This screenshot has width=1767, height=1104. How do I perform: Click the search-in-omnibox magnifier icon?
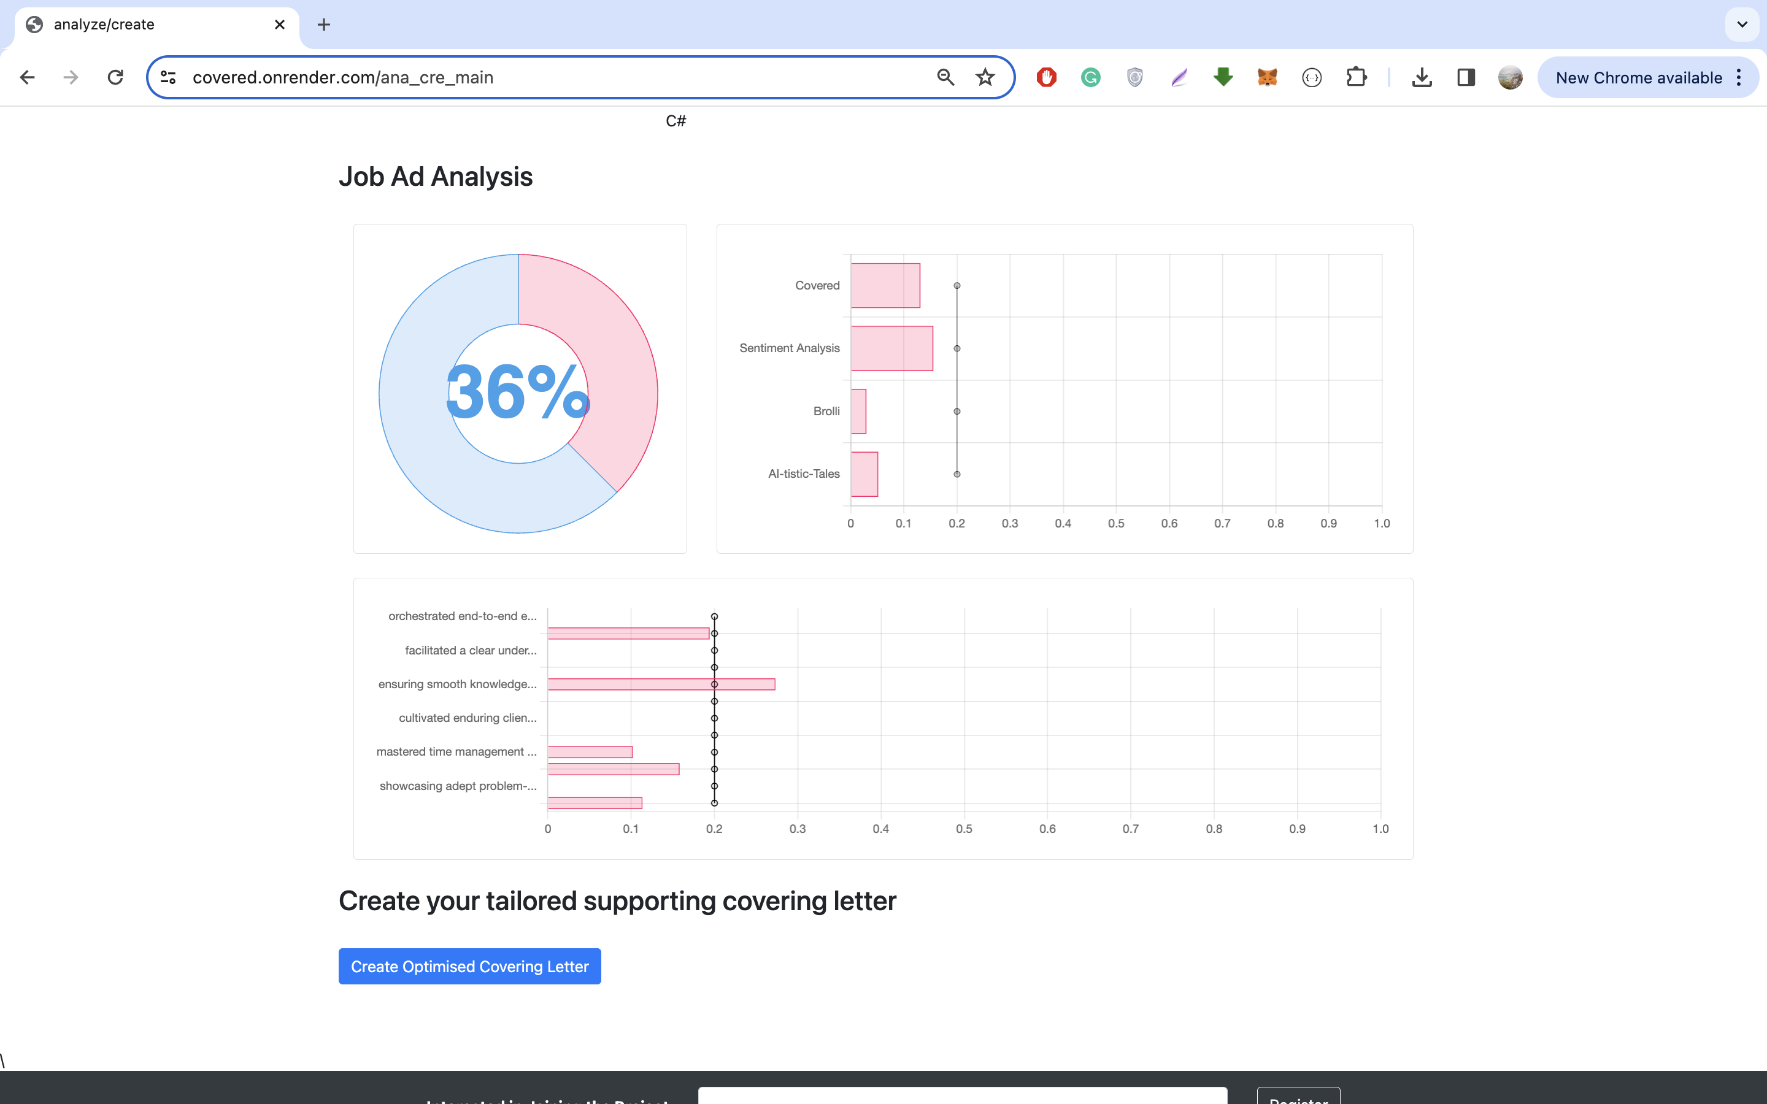tap(945, 77)
